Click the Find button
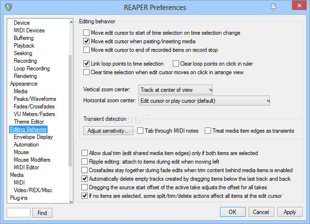Image resolution: width=310 pixels, height=224 pixels. tap(42, 213)
